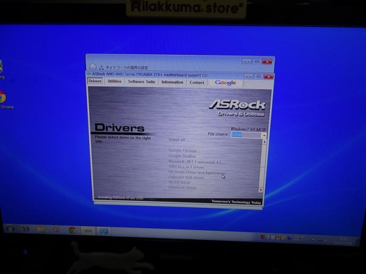Click driver list scrollbar up arrow
This screenshot has width=366, height=274.
coord(264,142)
